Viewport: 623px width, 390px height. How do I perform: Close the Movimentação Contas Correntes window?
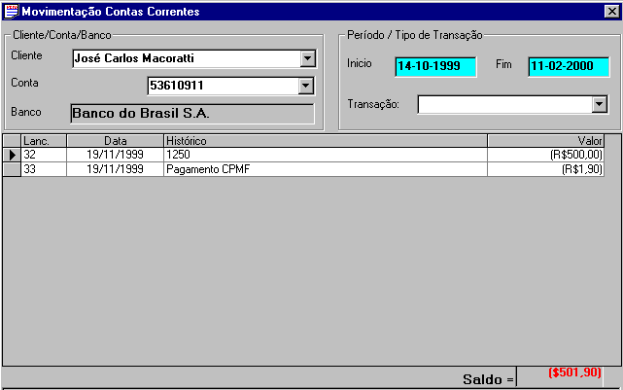coord(612,11)
